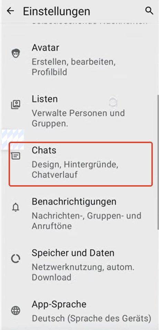This screenshot has height=330, width=159.
Task: Open the Benachrichtigungen settings entry
Action: [x=79, y=214]
